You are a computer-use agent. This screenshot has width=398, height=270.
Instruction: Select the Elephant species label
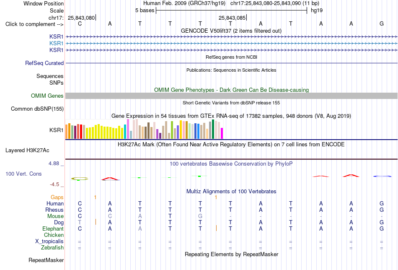point(53,228)
